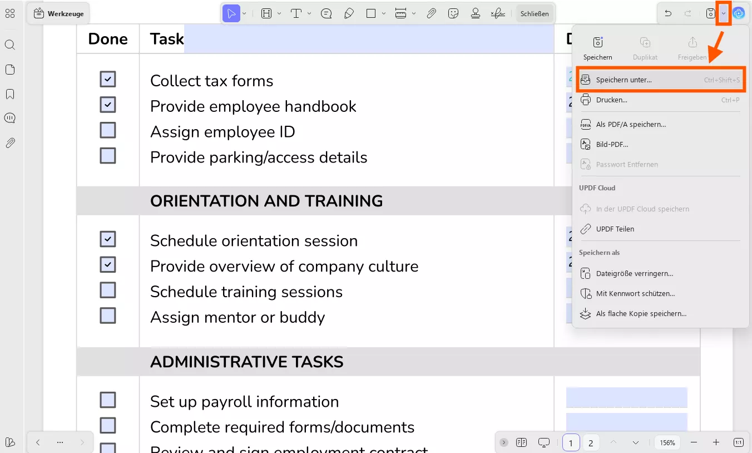Select In der UPDF Cloud speichern
This screenshot has height=453, width=752.
point(660,209)
